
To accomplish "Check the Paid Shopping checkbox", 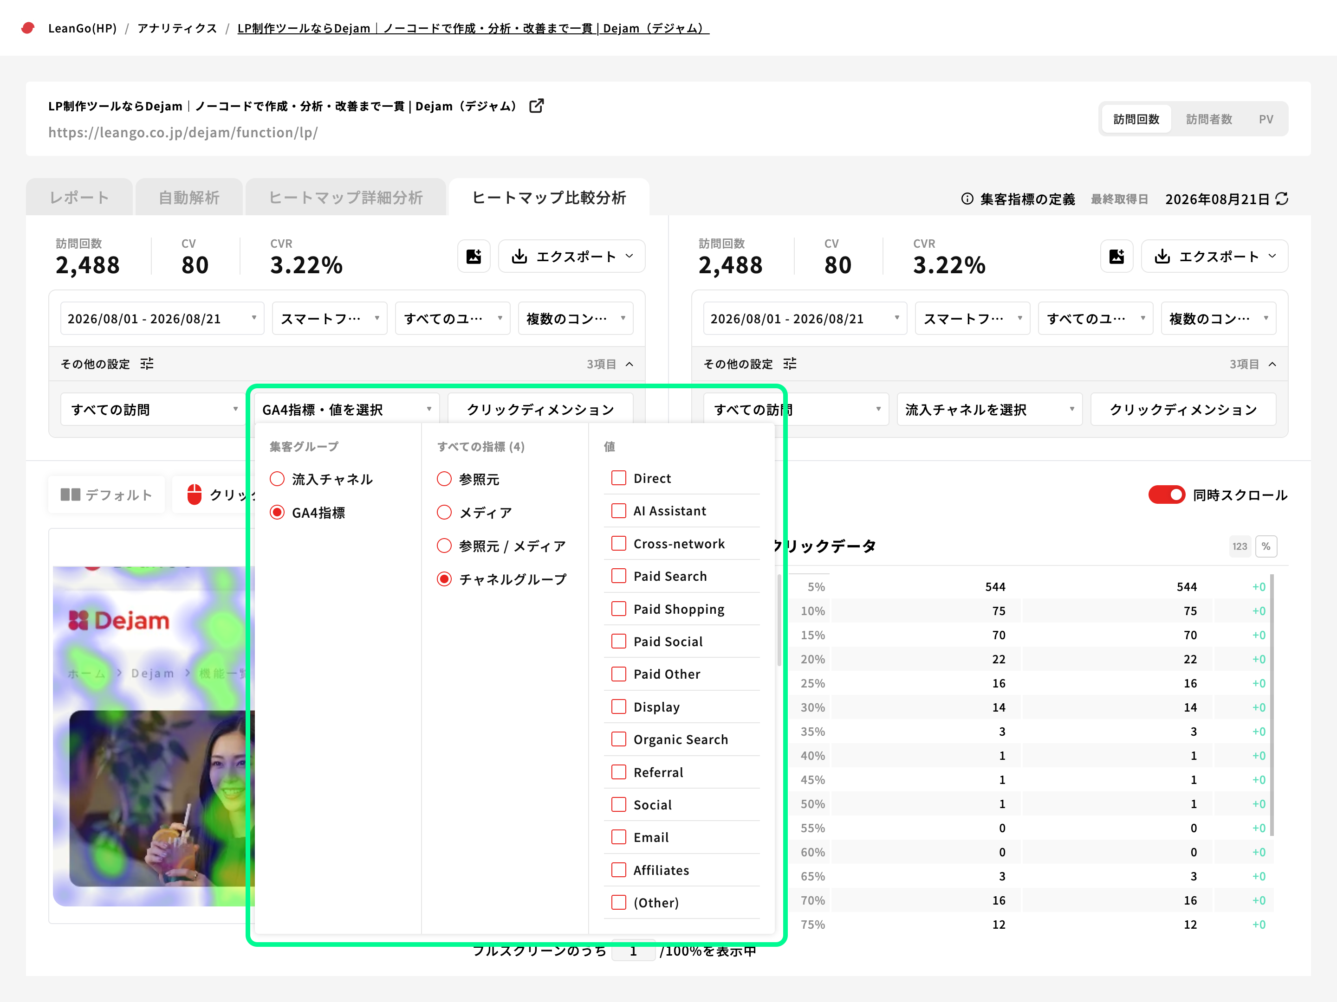I will click(x=618, y=608).
